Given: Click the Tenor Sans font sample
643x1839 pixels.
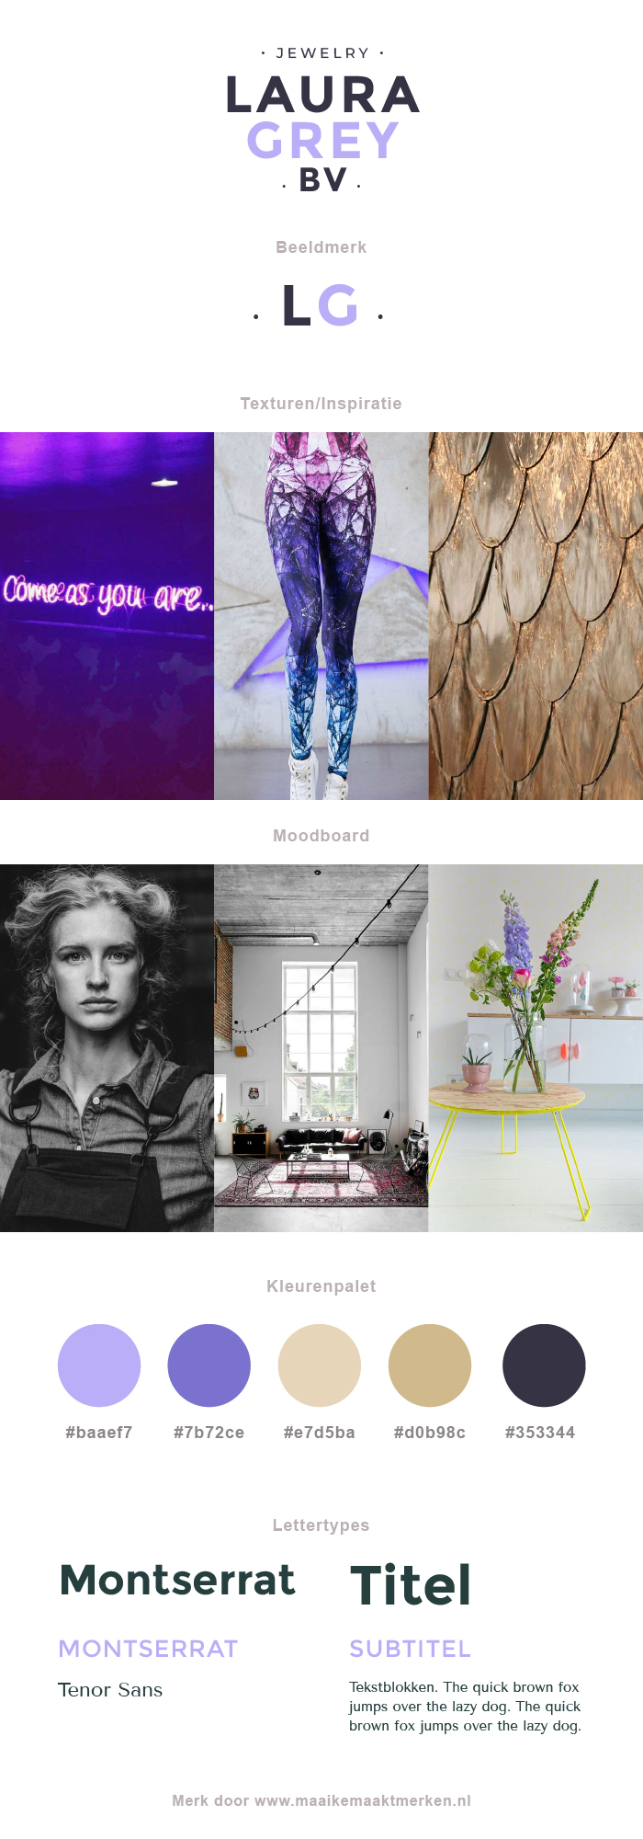Looking at the screenshot, I should point(110,1690).
